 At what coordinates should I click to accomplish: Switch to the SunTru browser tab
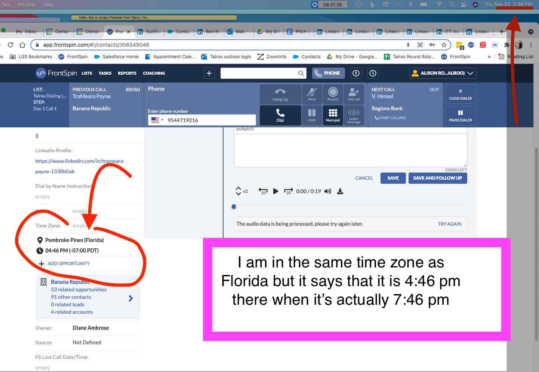[149, 32]
